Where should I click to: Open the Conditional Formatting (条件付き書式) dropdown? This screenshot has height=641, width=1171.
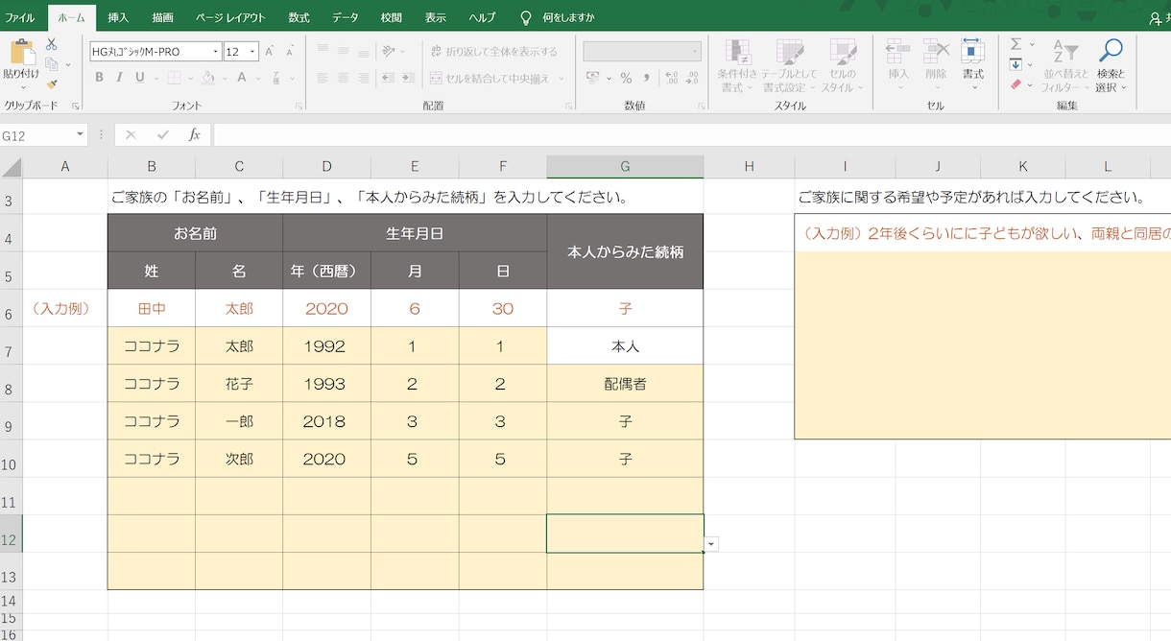click(x=738, y=65)
